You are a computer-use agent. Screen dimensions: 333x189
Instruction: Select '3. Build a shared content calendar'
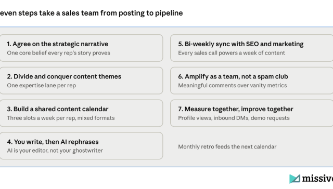pyautogui.click(x=58, y=109)
